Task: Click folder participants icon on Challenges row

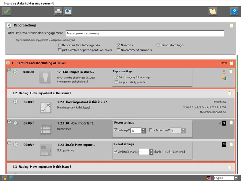Action: [224, 78]
